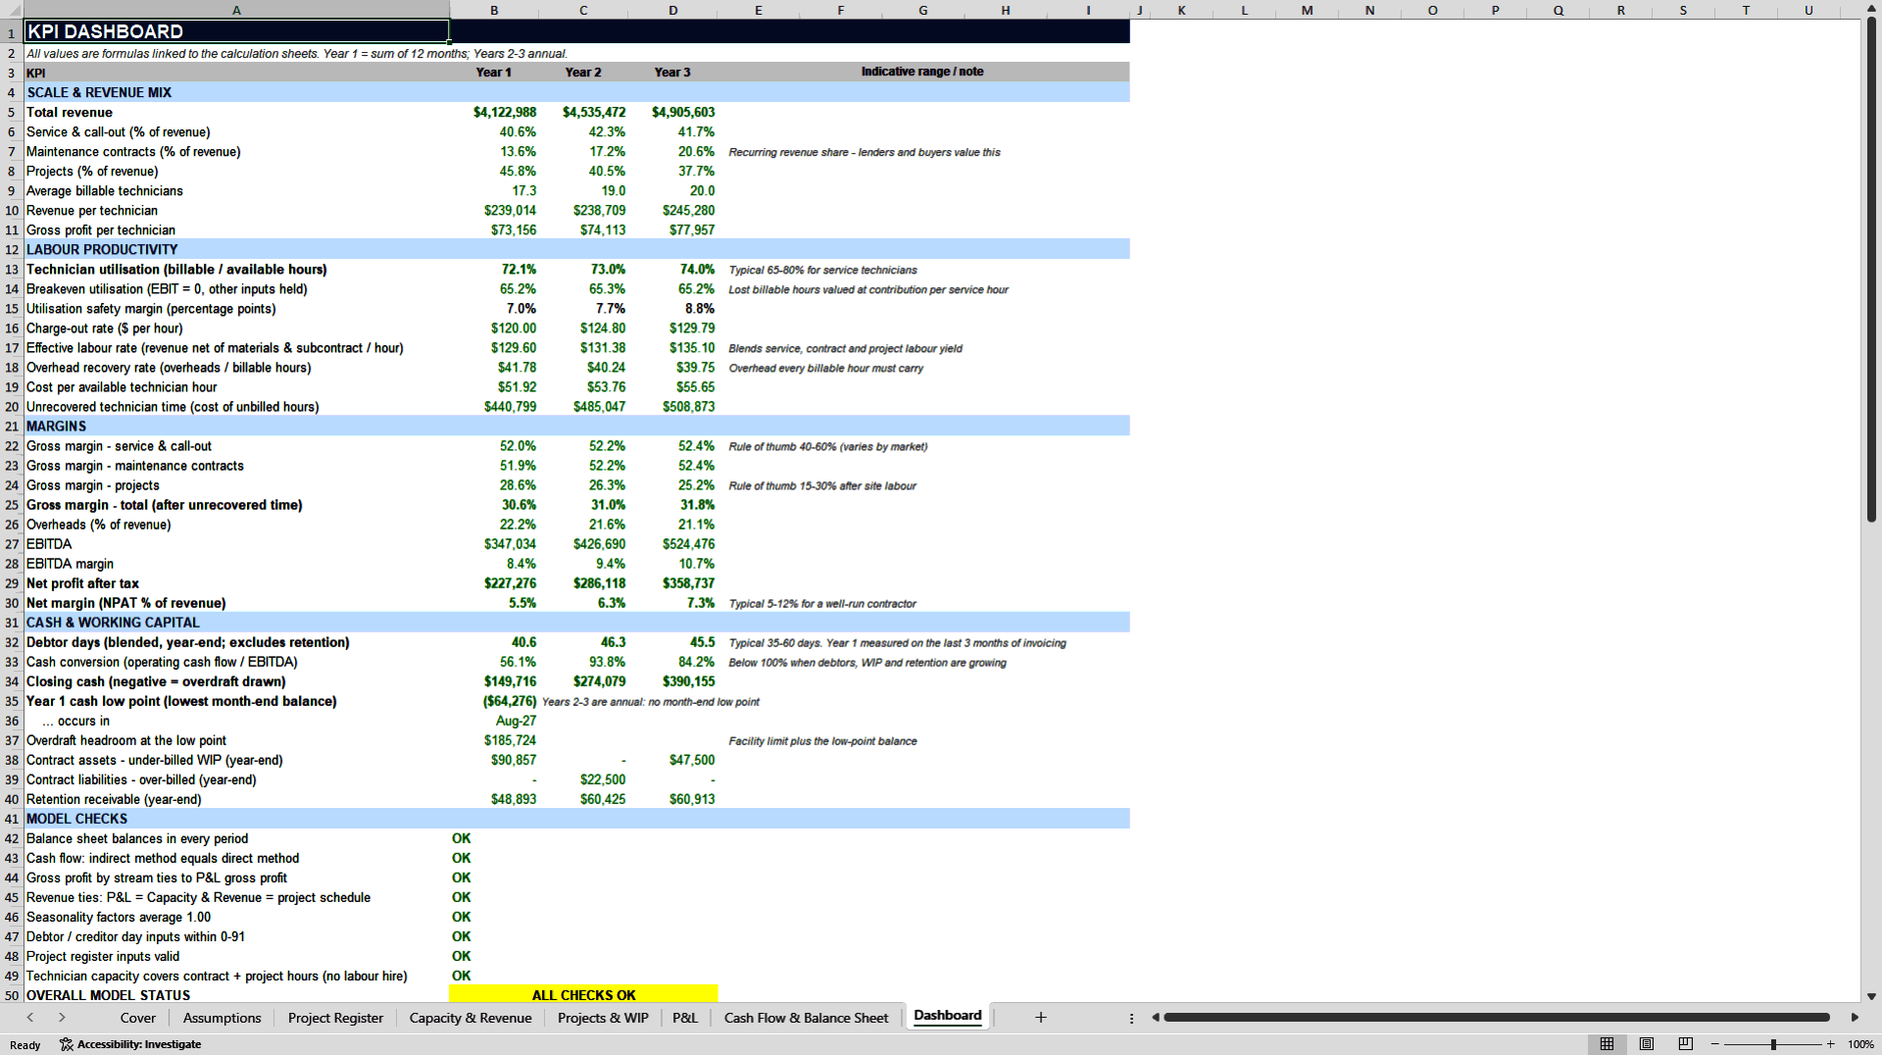Switch to the P&L sheet tab
Image resolution: width=1882 pixels, height=1055 pixels.
685,1018
